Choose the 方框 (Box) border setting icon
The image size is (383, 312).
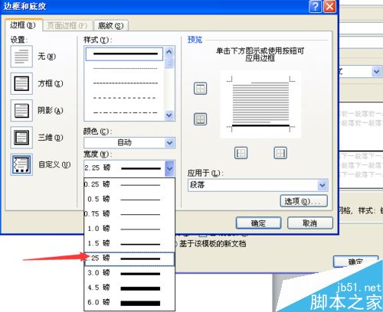coord(21,83)
